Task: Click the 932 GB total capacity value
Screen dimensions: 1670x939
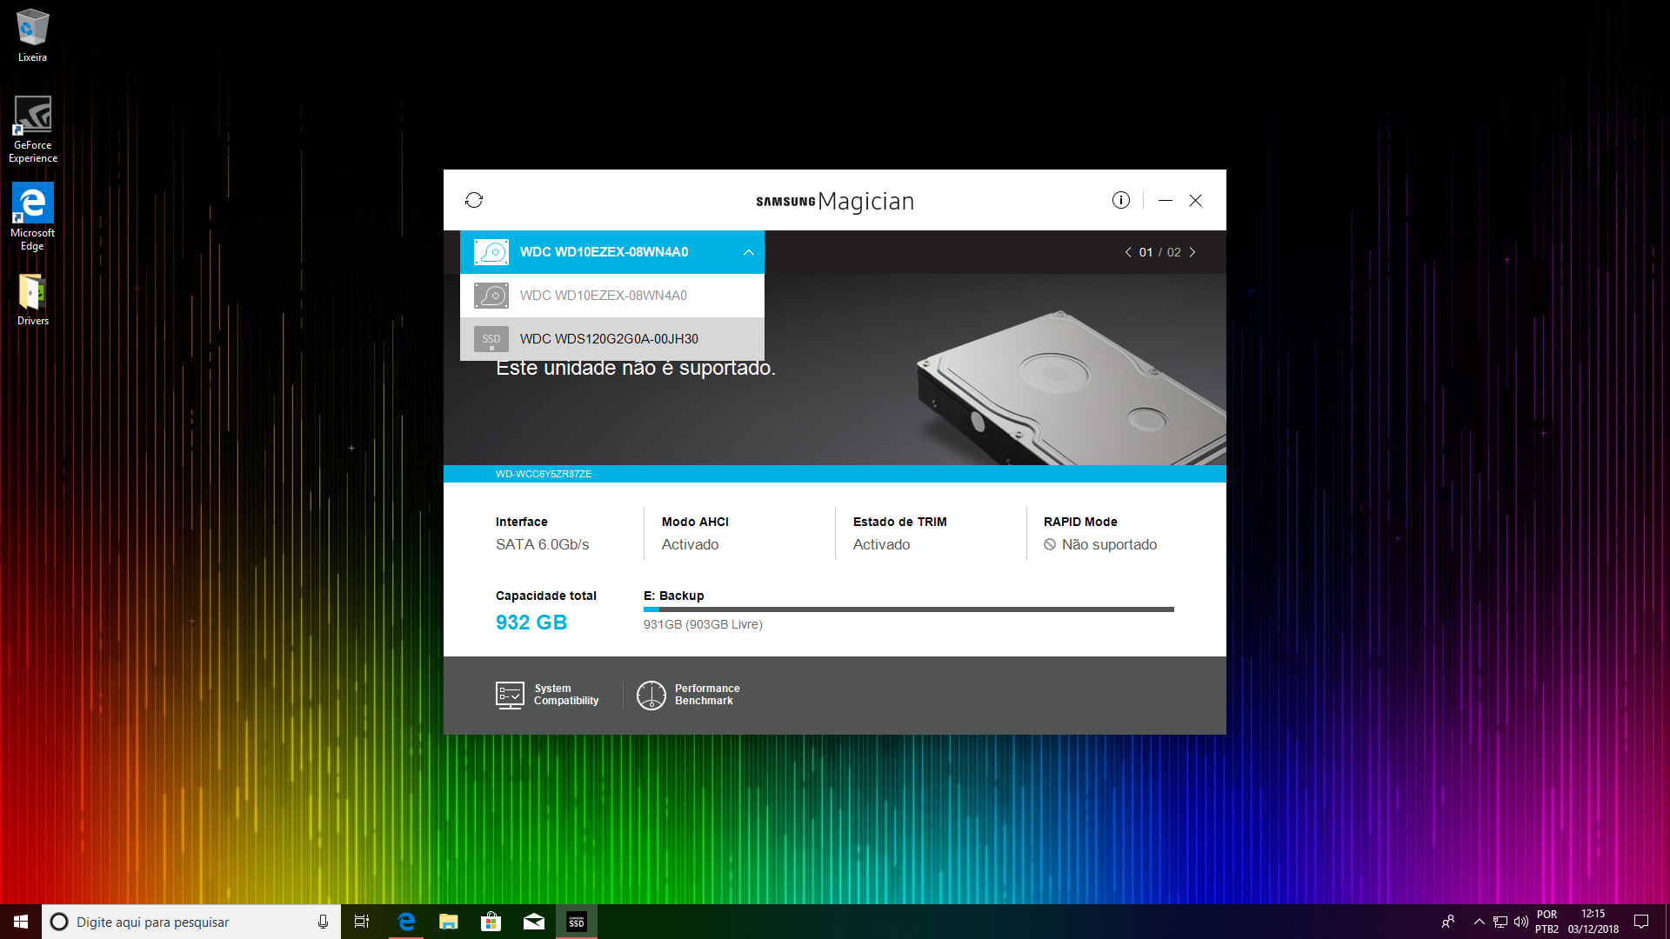Action: tap(531, 623)
